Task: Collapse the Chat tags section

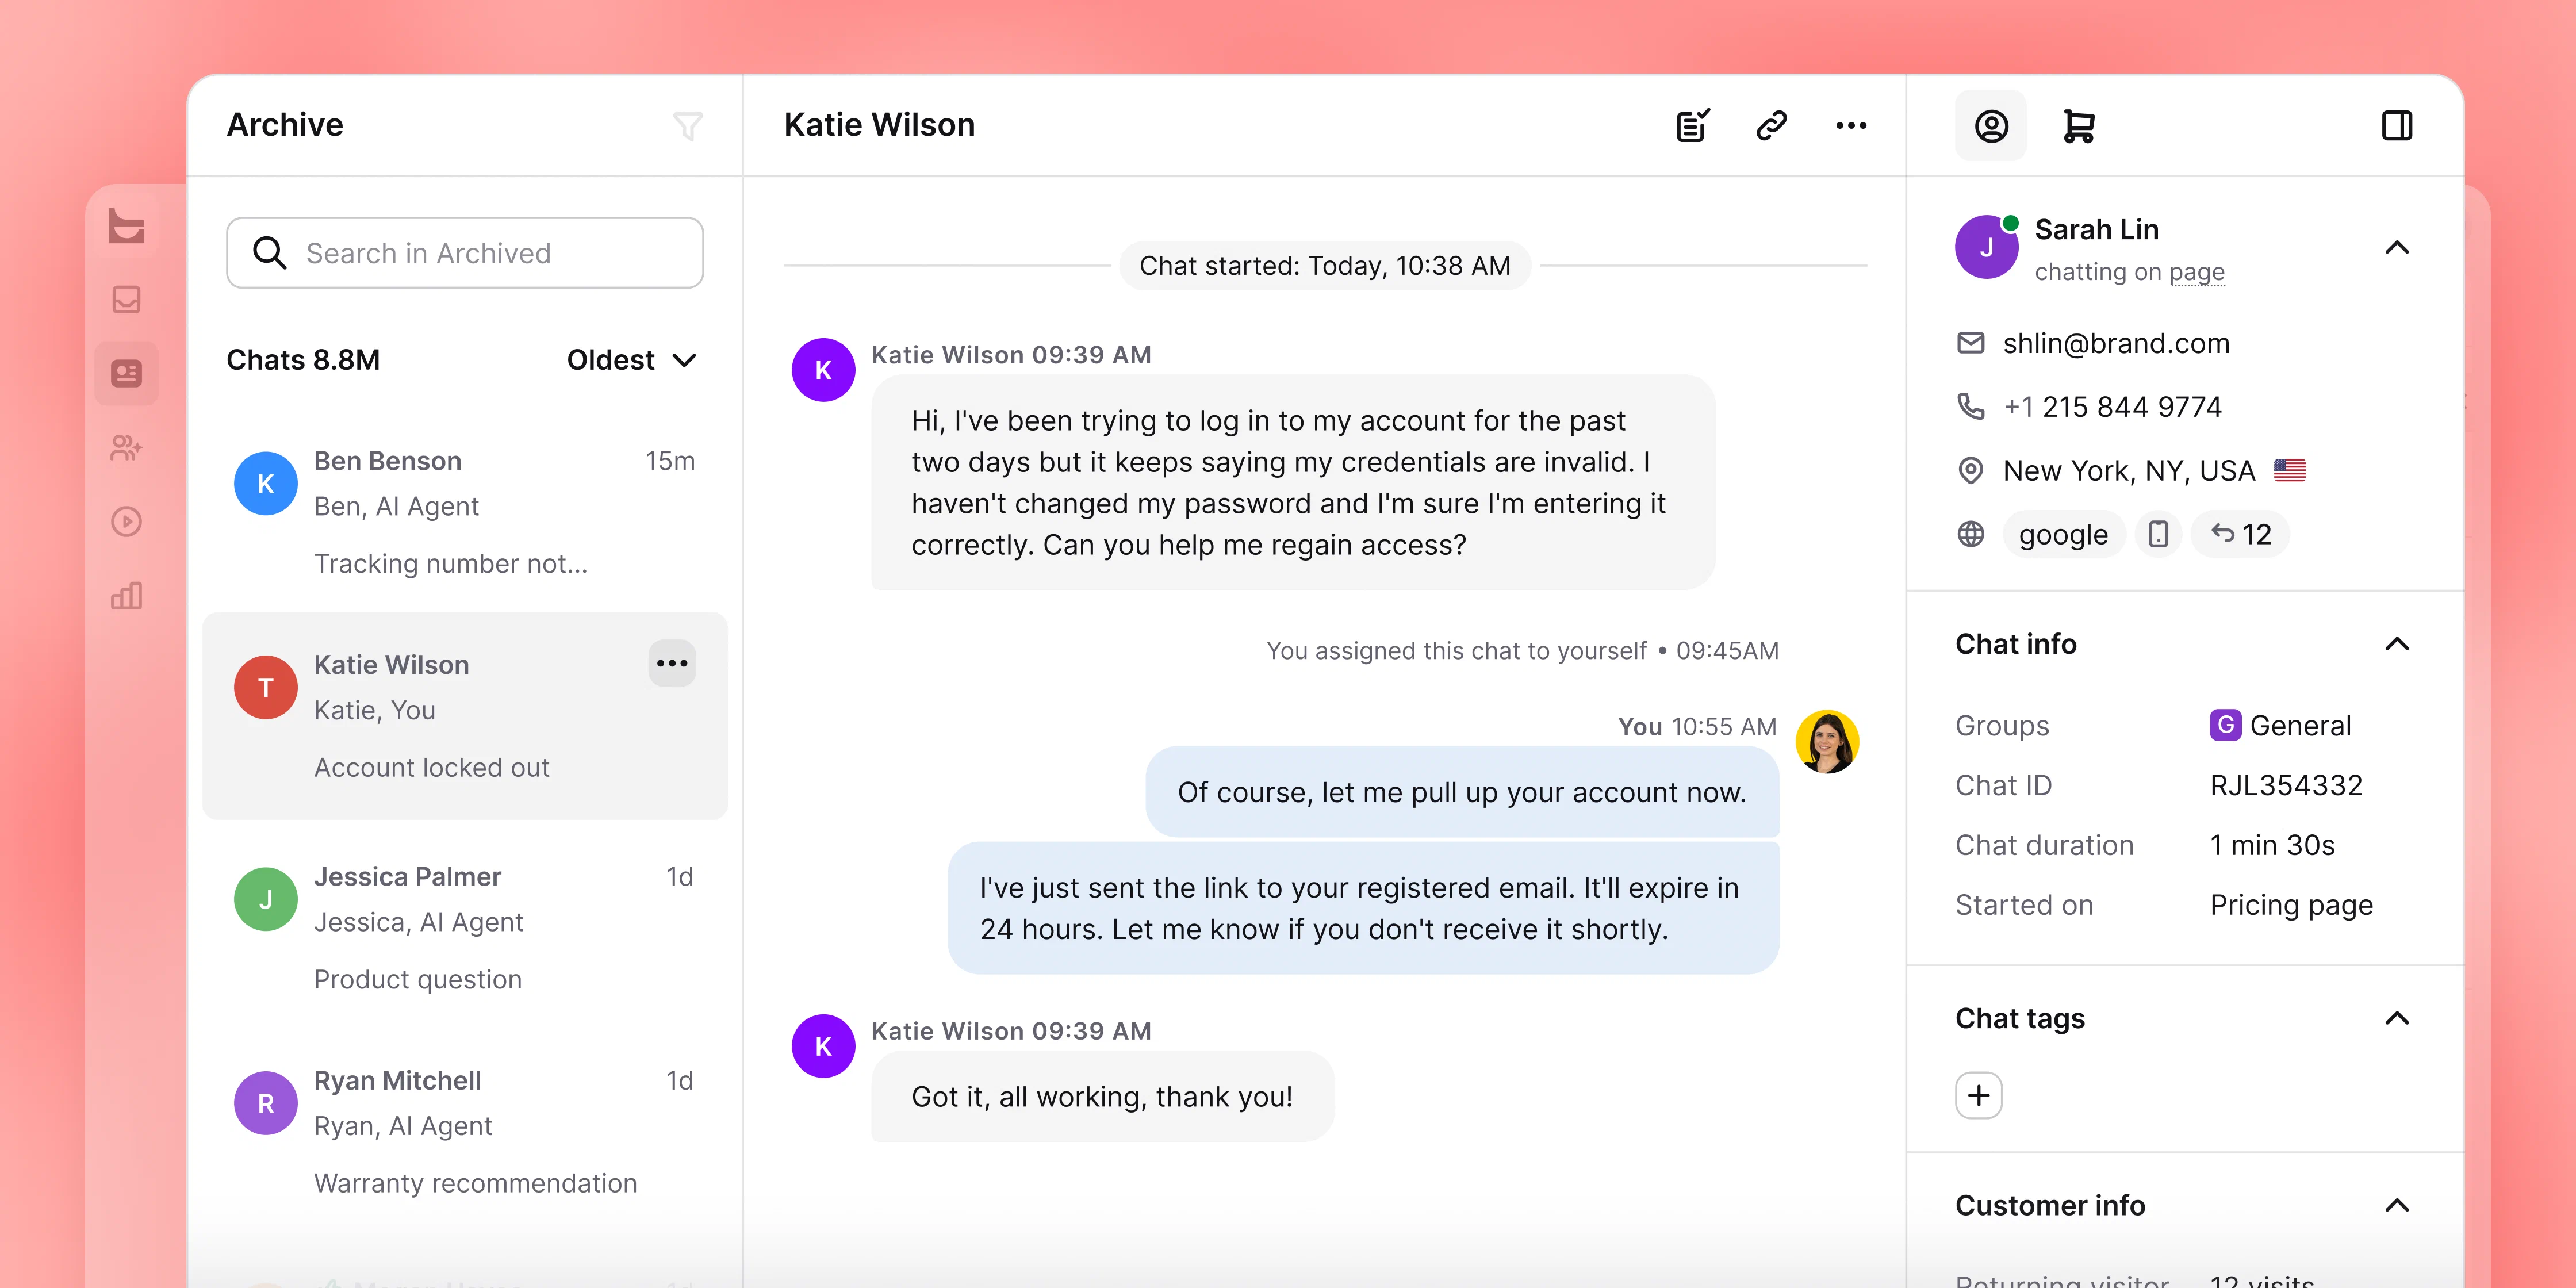Action: [2397, 1018]
